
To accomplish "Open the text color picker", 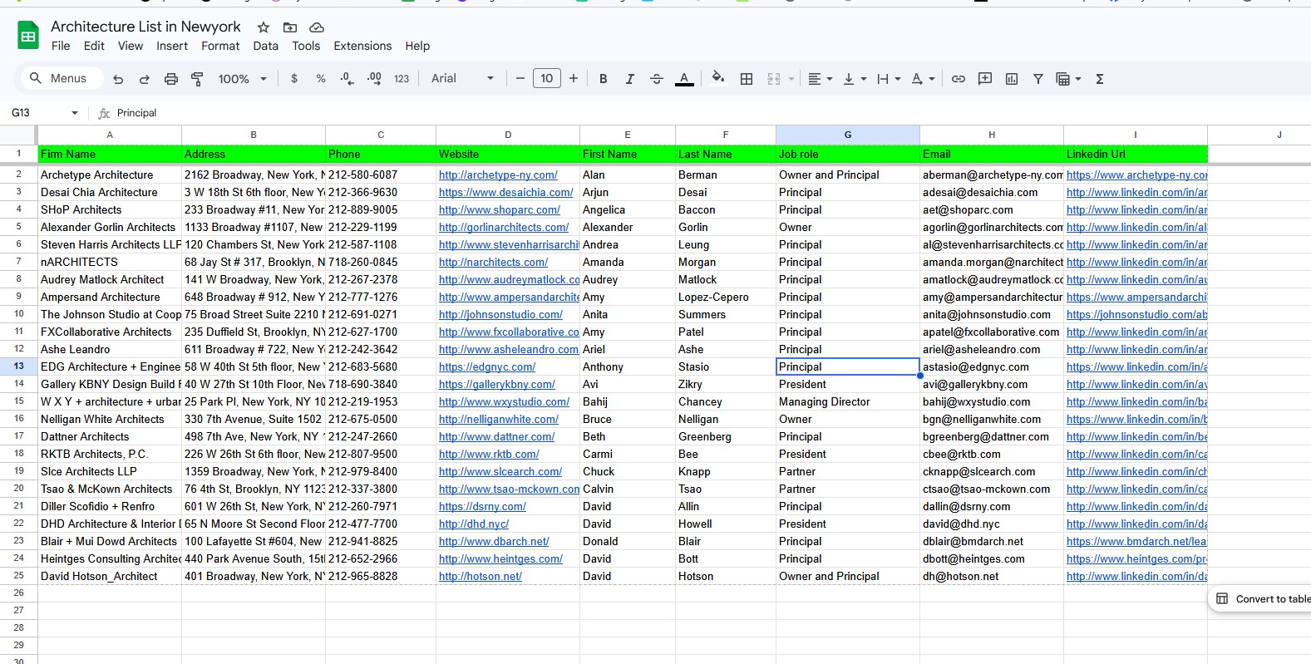I will [684, 79].
